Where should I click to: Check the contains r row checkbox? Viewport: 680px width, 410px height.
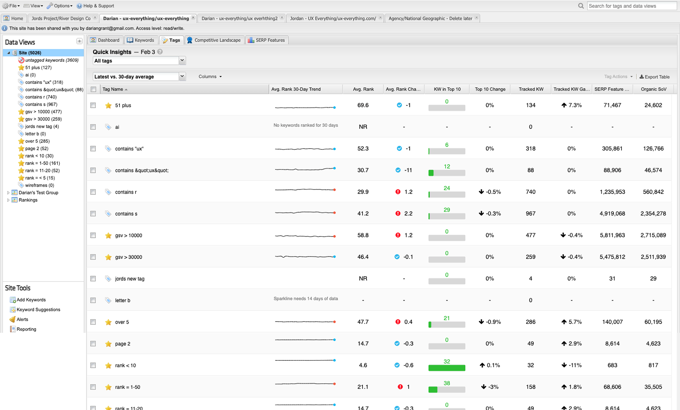coord(93,192)
